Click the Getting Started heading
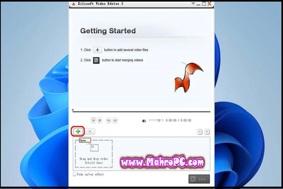The height and width of the screenshot is (189, 283). point(108,31)
